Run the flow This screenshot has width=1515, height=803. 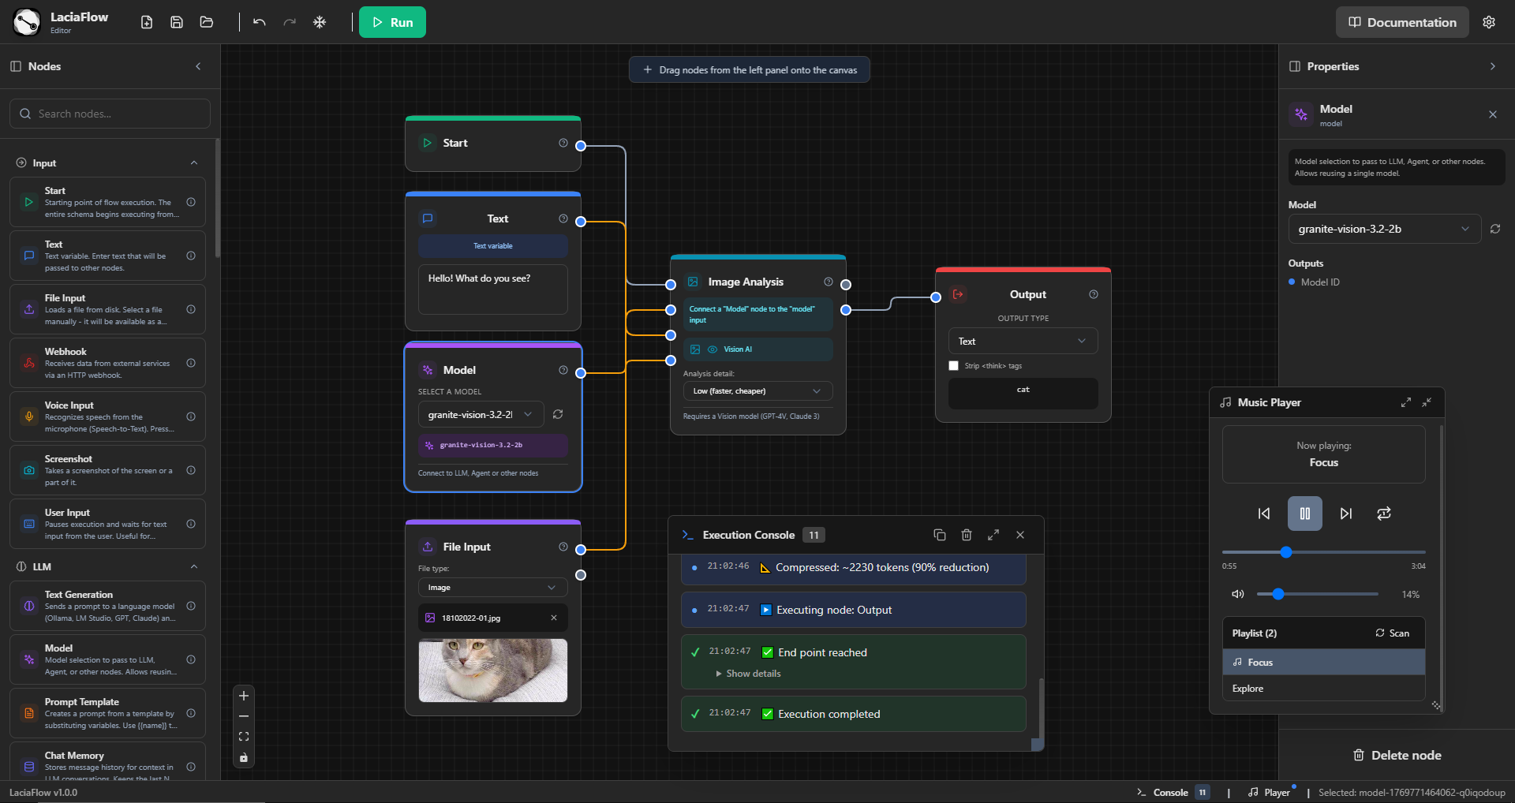[392, 22]
